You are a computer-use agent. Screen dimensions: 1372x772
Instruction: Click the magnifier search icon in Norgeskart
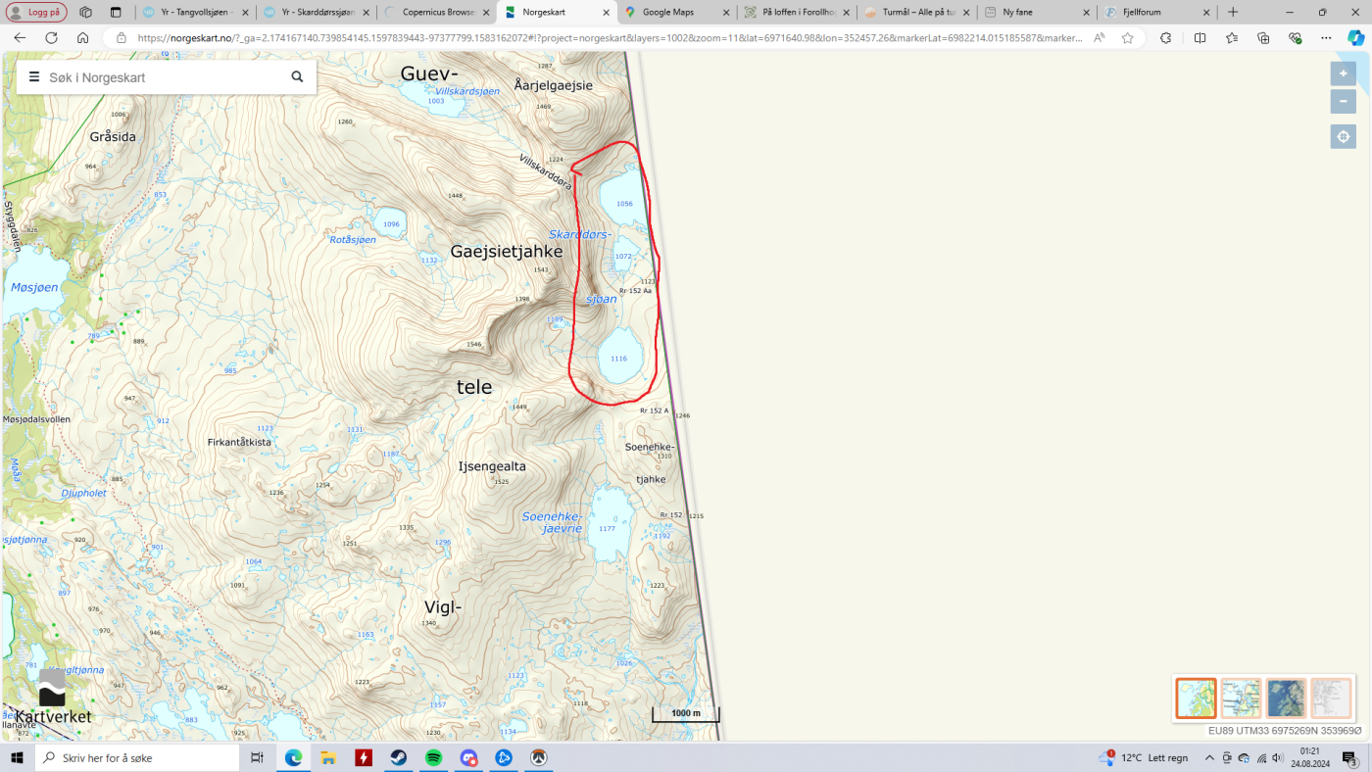coord(297,77)
